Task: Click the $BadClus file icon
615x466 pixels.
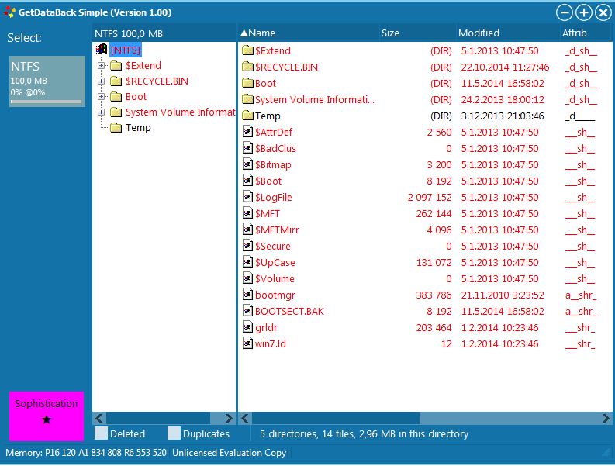Action: coord(247,148)
